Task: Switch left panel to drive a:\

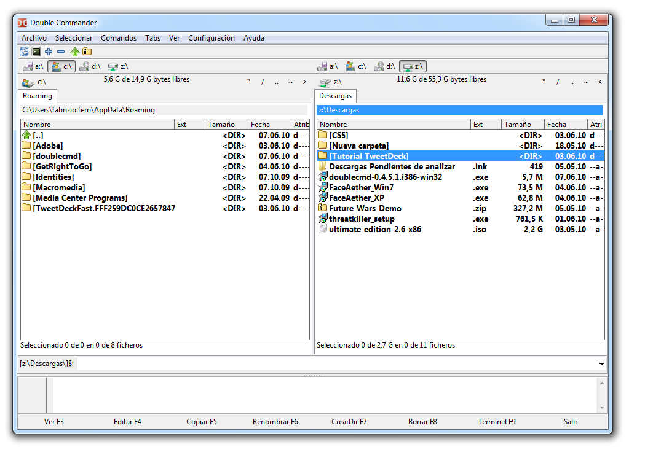Action: (33, 66)
